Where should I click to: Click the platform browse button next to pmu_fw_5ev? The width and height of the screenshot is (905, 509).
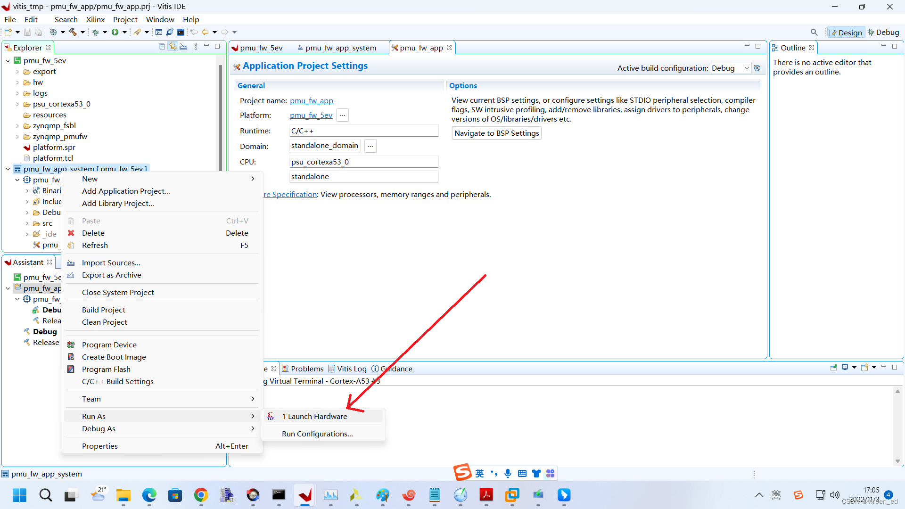pos(343,115)
